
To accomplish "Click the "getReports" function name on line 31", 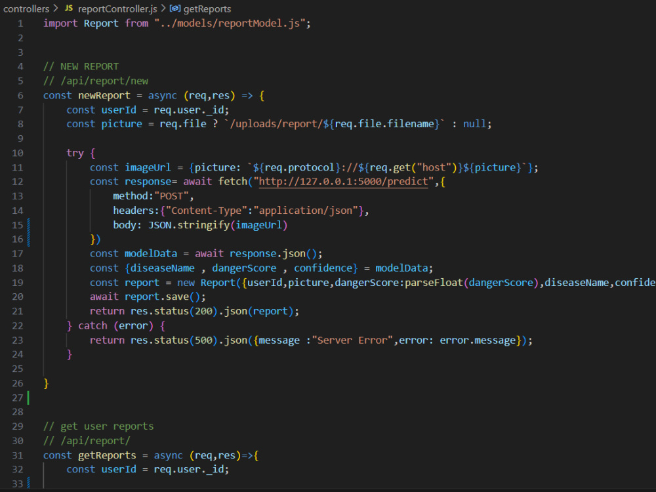I will (x=107, y=456).
